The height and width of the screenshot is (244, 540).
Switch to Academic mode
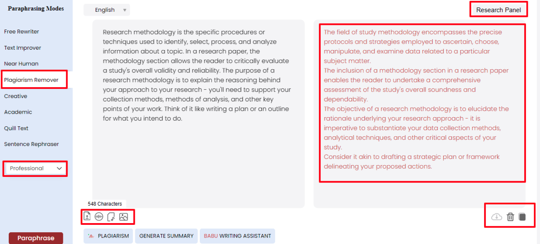pos(18,112)
